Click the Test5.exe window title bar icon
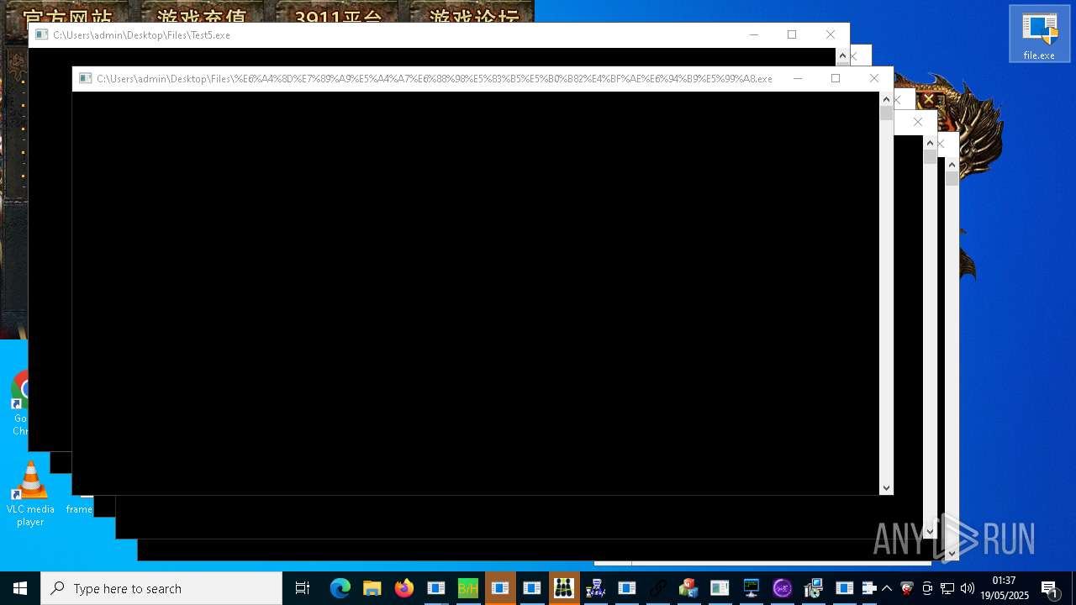The image size is (1076, 605). (41, 35)
